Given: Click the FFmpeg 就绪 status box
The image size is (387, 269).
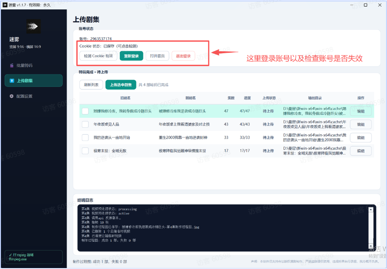Looking at the screenshot, I should pyautogui.click(x=34, y=257).
